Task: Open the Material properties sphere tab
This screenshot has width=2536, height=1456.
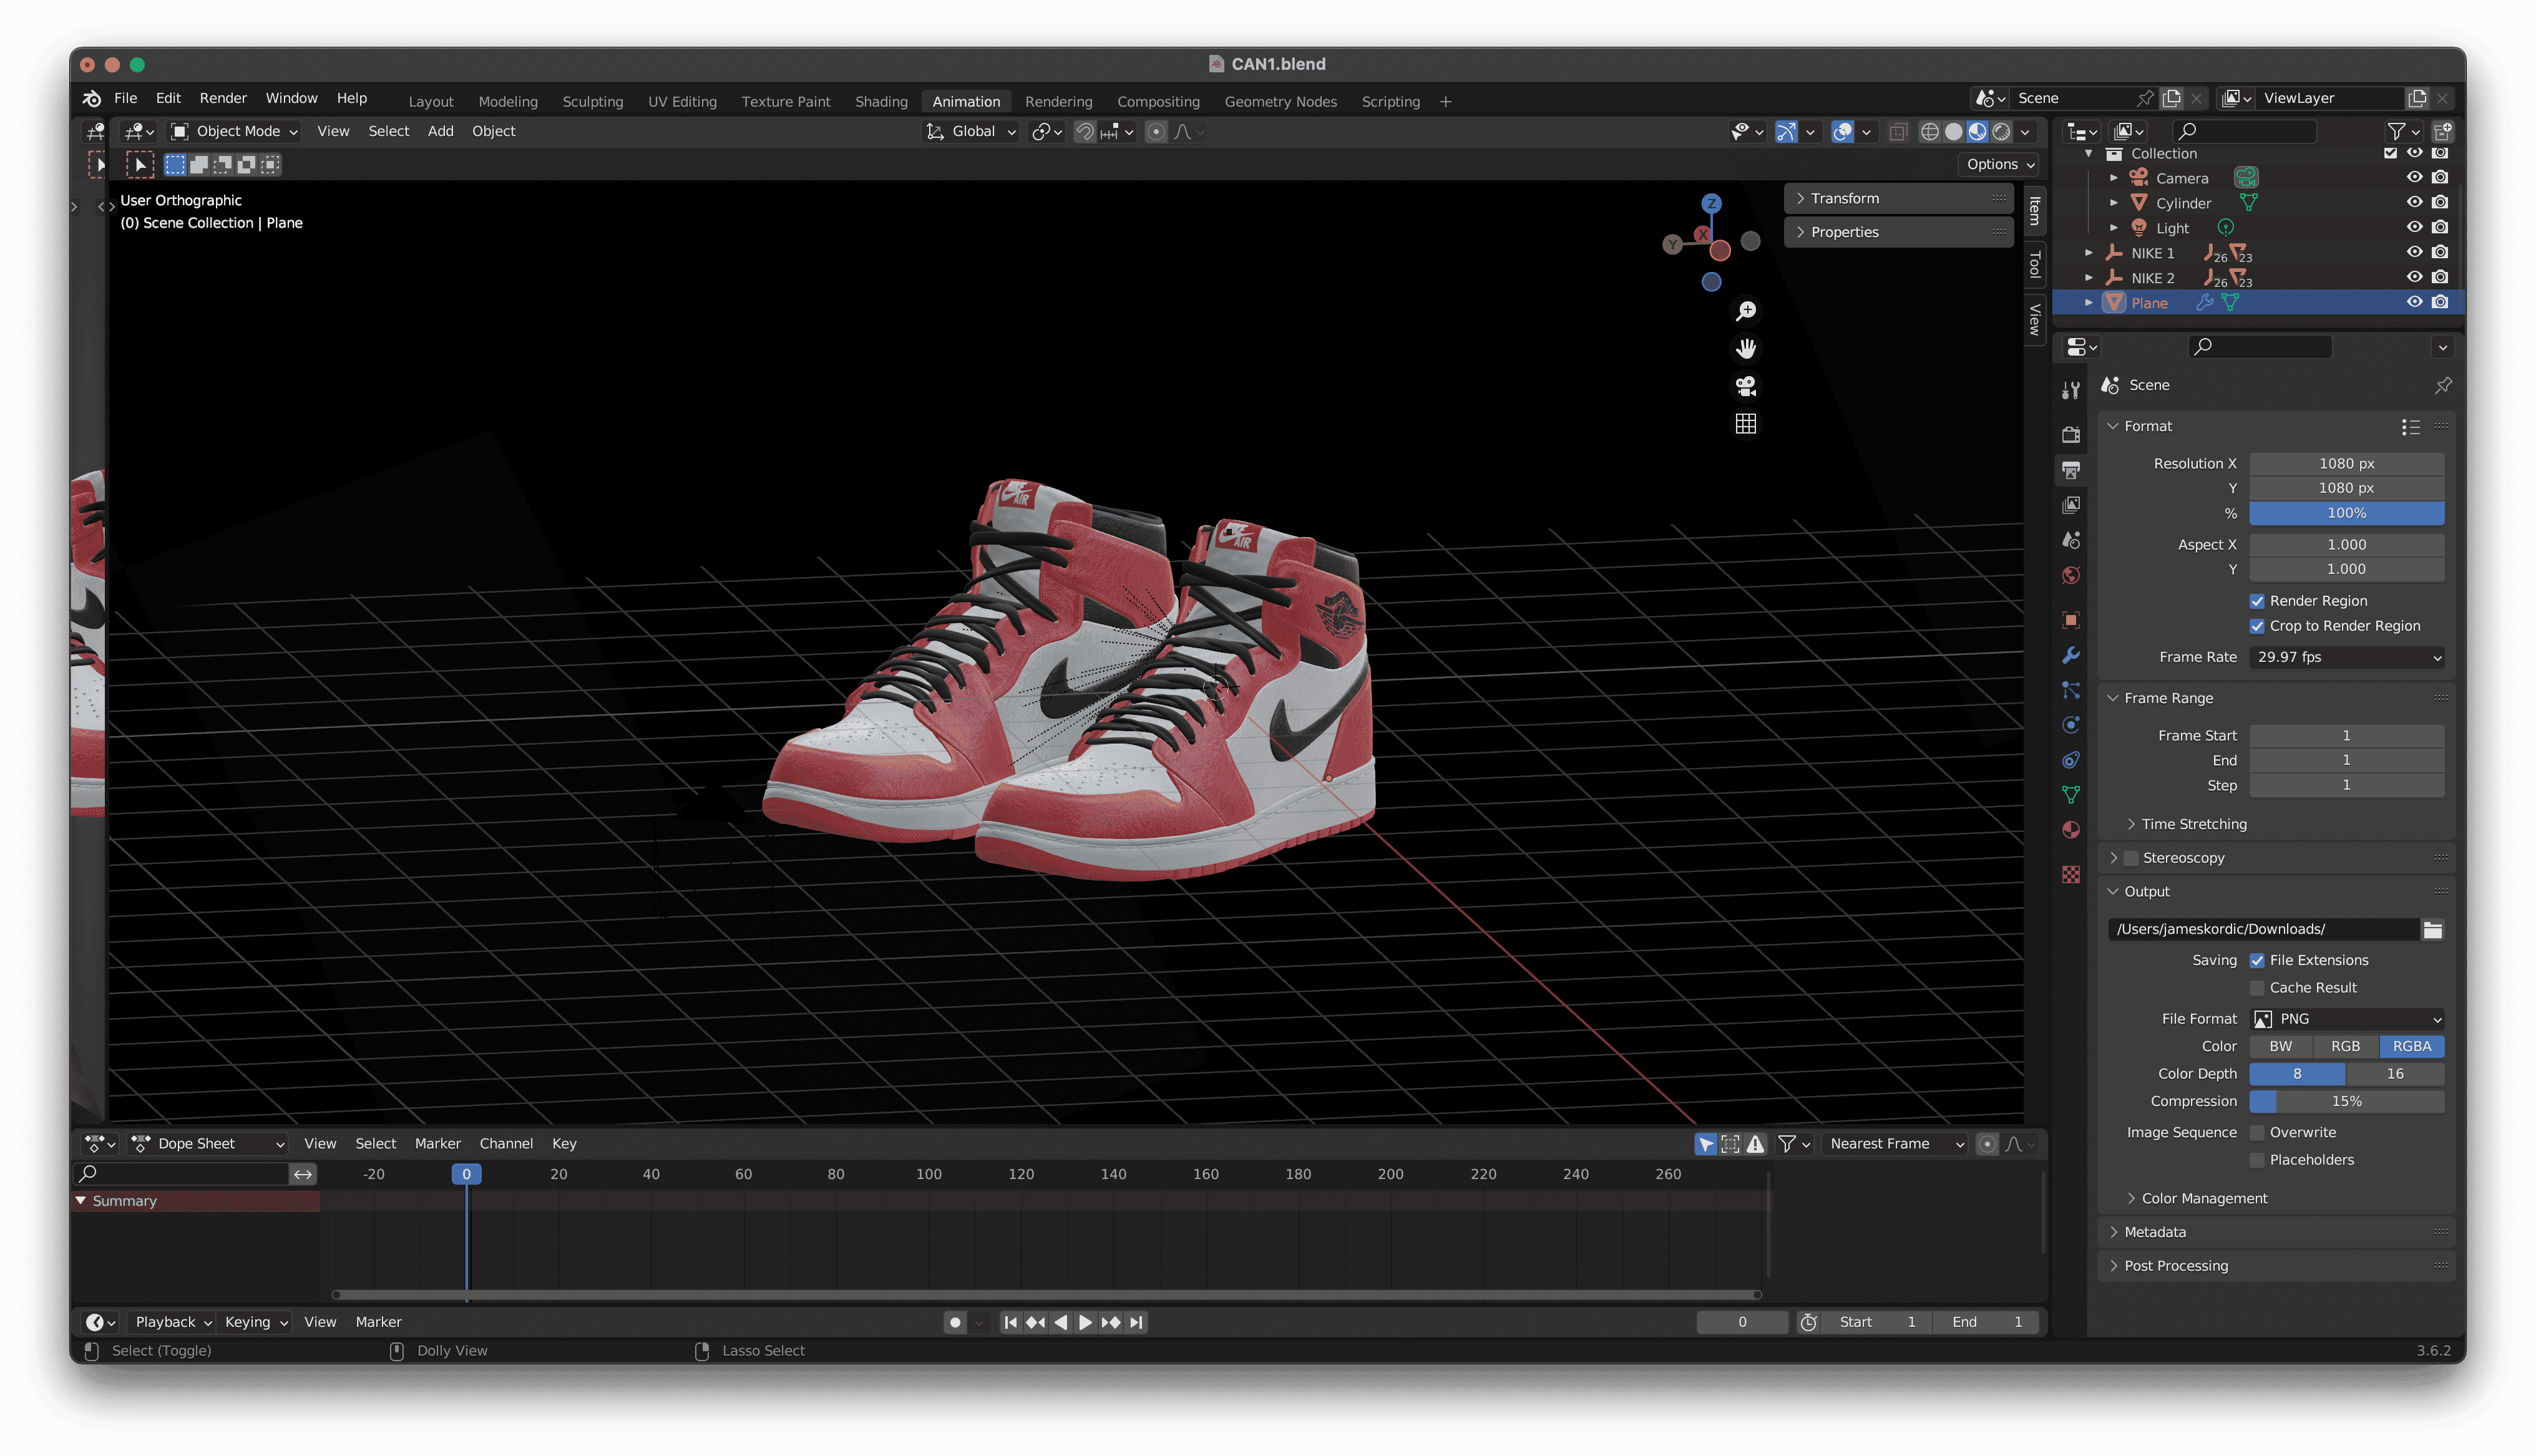Action: 2071,830
